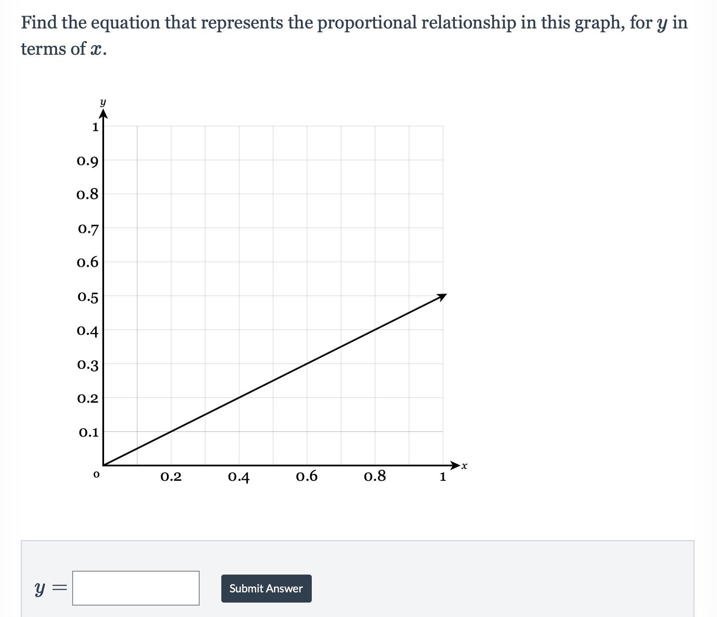Click the 0.4 label on x-axis
Viewport: 717px width, 617px height.
tap(239, 477)
